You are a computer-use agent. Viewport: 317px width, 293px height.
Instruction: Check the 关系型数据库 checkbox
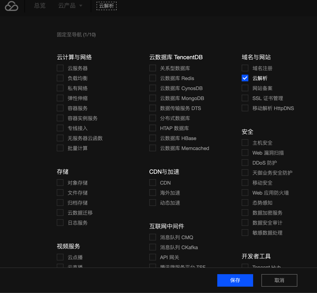click(x=153, y=68)
